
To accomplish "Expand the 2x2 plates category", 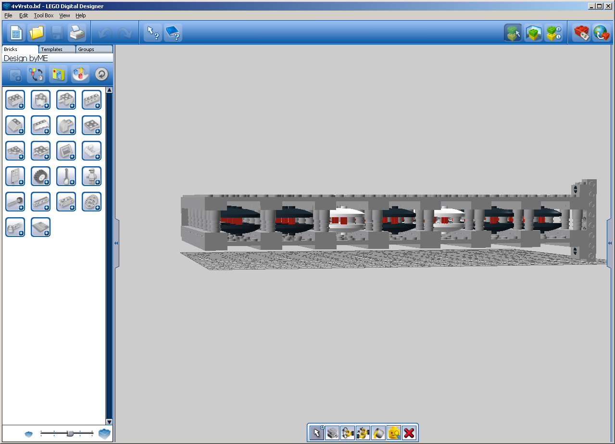I will [x=92, y=125].
